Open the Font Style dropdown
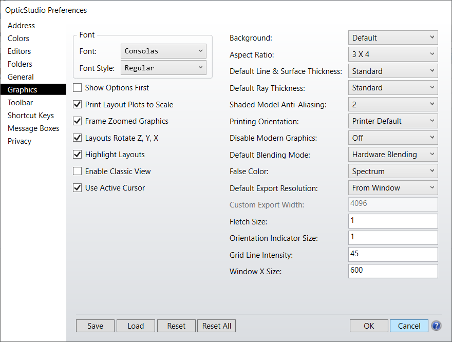452x342 pixels. click(163, 68)
